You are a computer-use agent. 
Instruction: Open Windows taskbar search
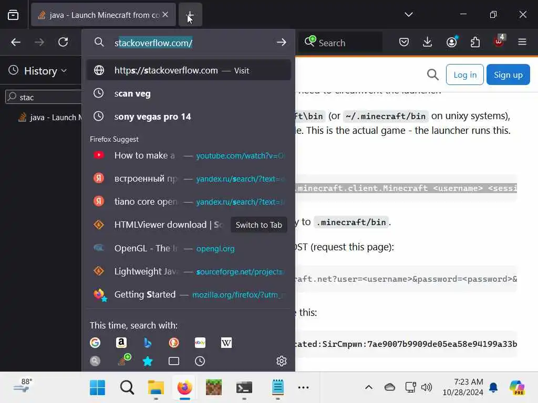pyautogui.click(x=127, y=388)
